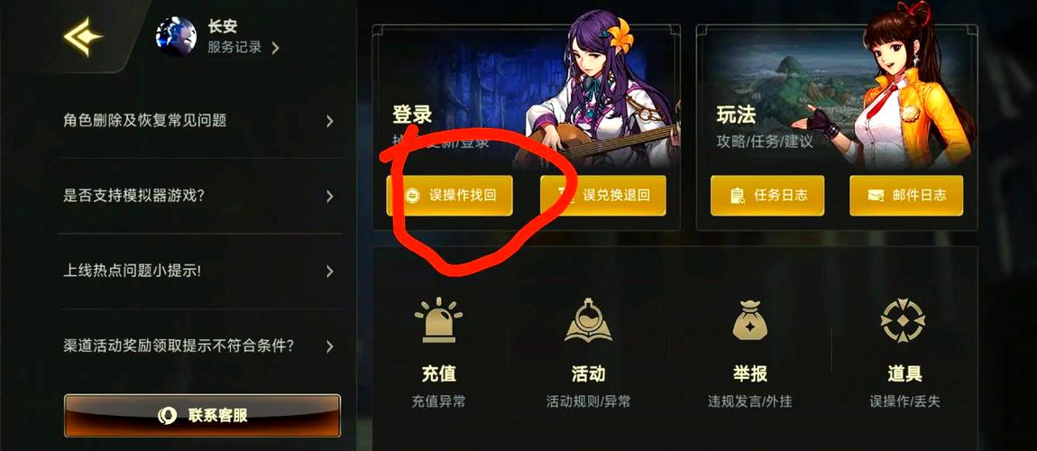Expand 服务记录 with its chevron
This screenshot has height=451, width=1037.
275,48
